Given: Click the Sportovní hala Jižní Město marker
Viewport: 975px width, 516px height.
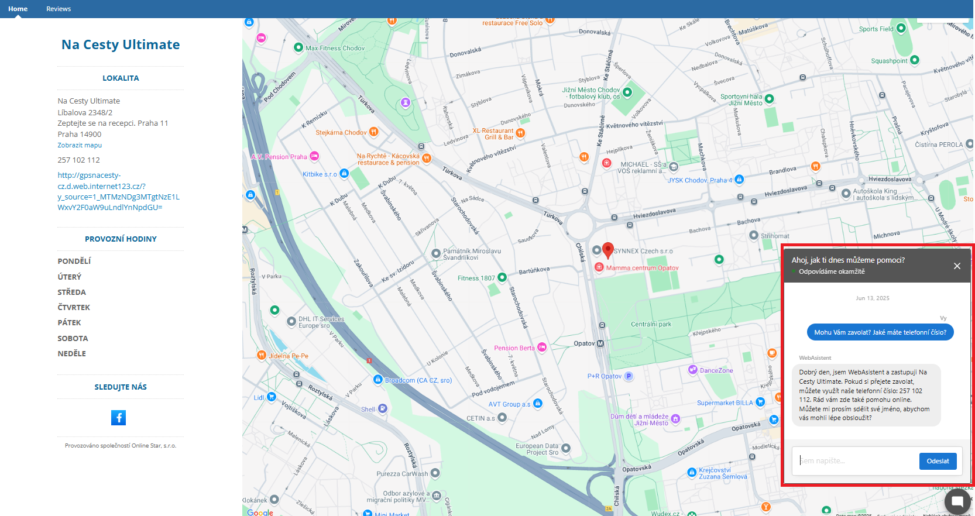Looking at the screenshot, I should click(x=770, y=99).
